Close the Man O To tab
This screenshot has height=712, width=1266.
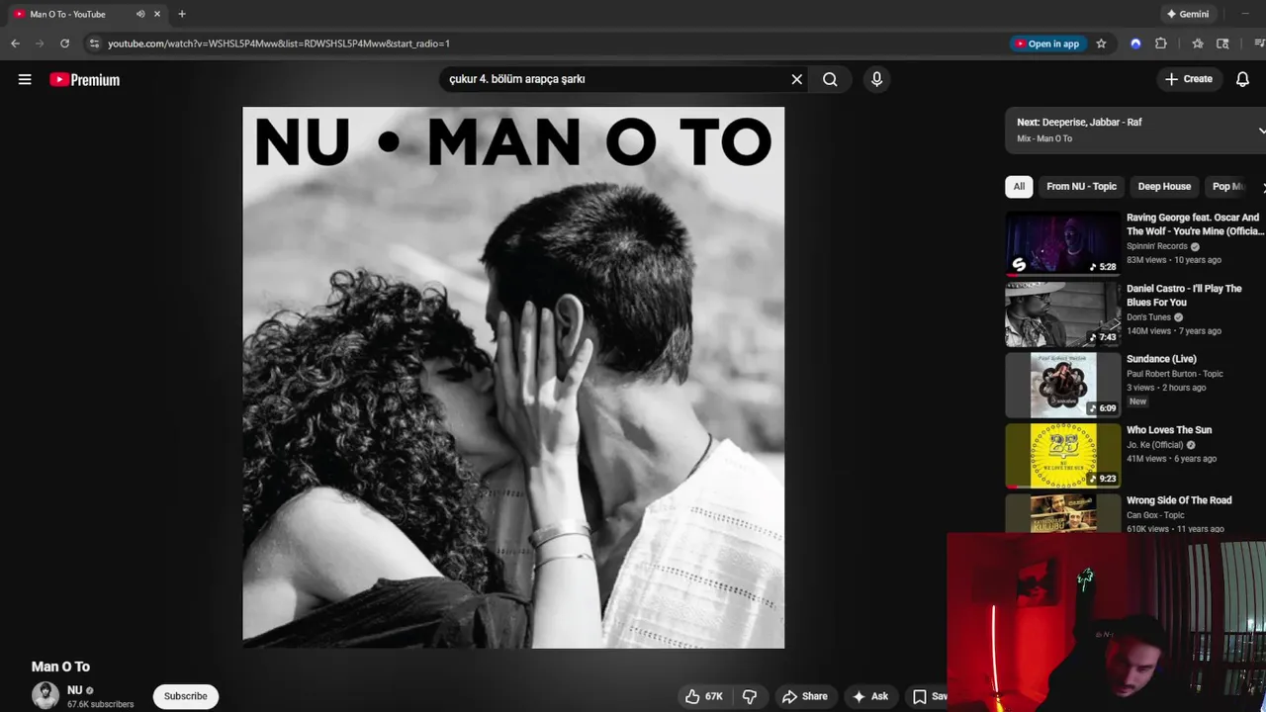point(156,14)
